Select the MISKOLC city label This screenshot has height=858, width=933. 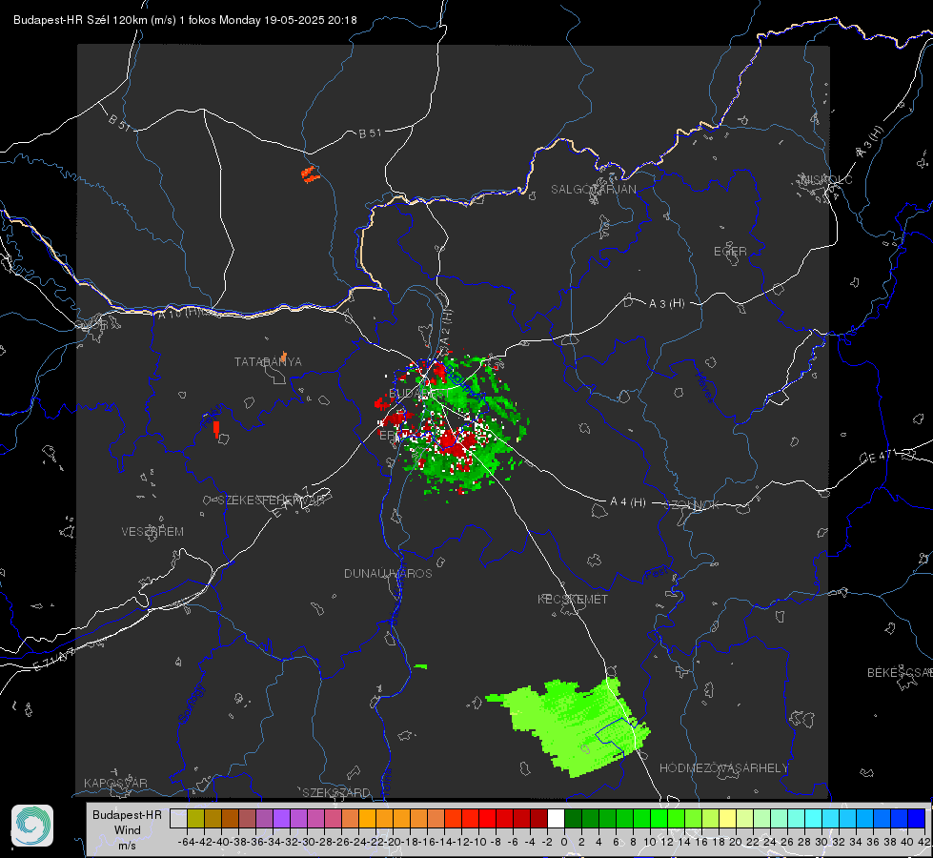(x=826, y=179)
